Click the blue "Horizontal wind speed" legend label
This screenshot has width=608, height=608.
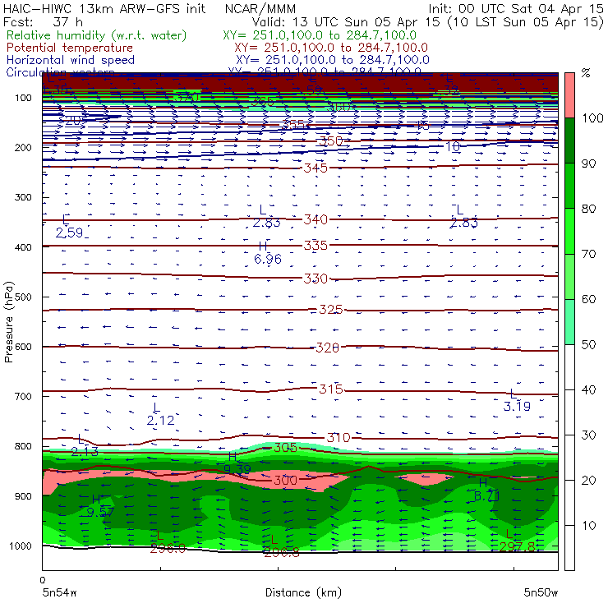(x=71, y=60)
